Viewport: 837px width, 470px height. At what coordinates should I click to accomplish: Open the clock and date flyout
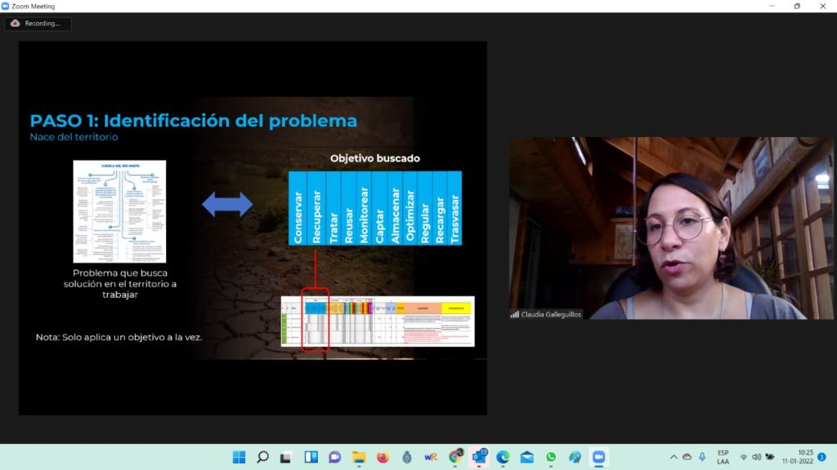(x=805, y=457)
